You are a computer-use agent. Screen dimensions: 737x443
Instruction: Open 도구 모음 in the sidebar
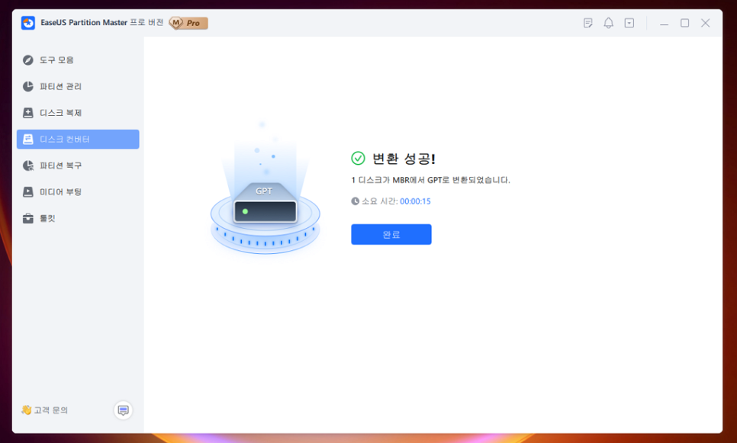[78, 60]
